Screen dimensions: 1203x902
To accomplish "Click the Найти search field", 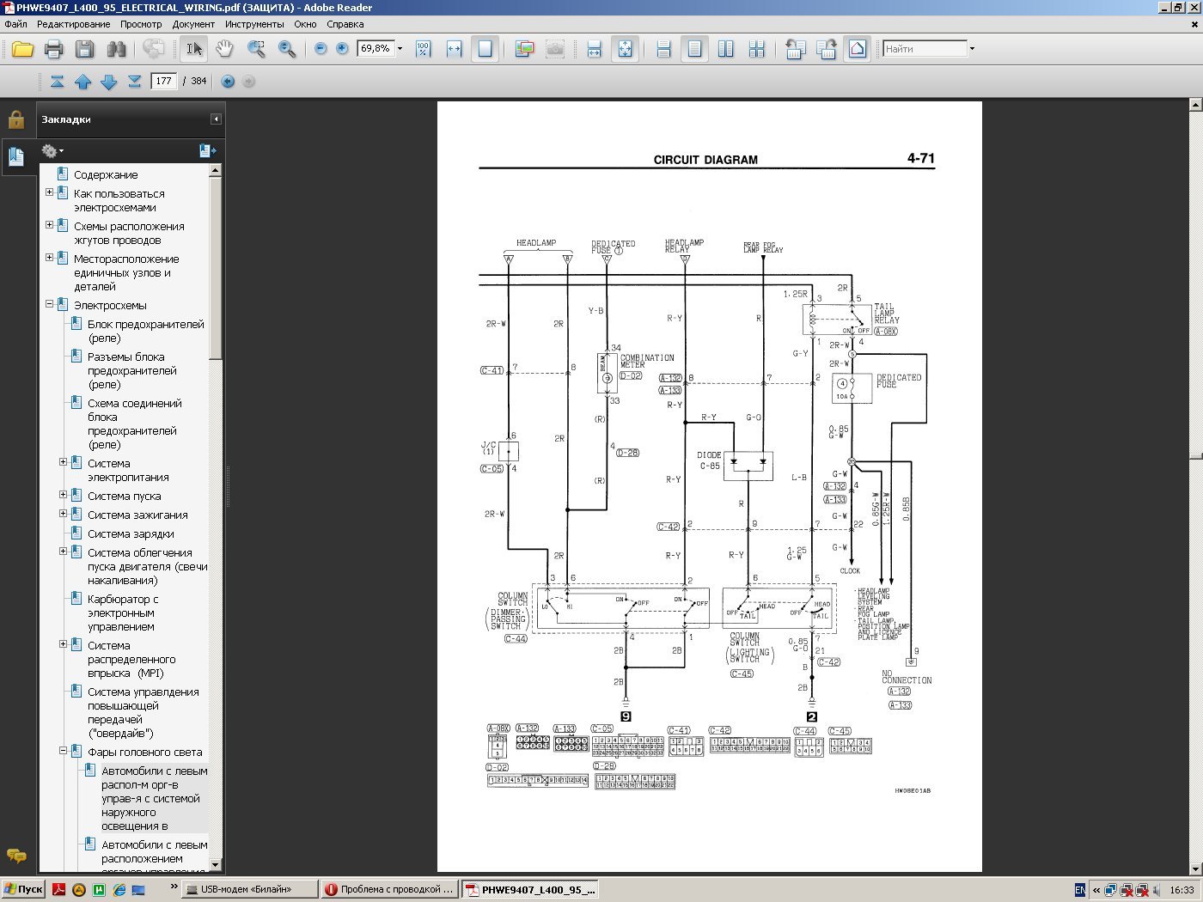I will (925, 49).
